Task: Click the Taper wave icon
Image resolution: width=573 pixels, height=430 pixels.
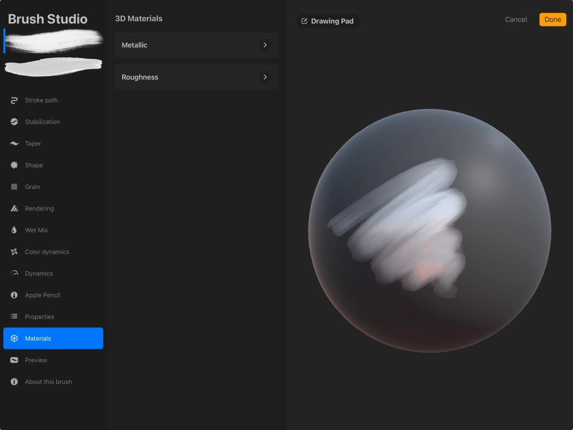Action: click(14, 143)
